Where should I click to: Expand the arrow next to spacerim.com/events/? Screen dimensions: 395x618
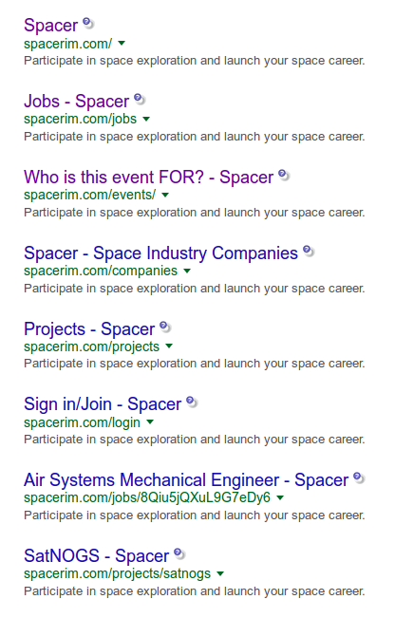(165, 195)
